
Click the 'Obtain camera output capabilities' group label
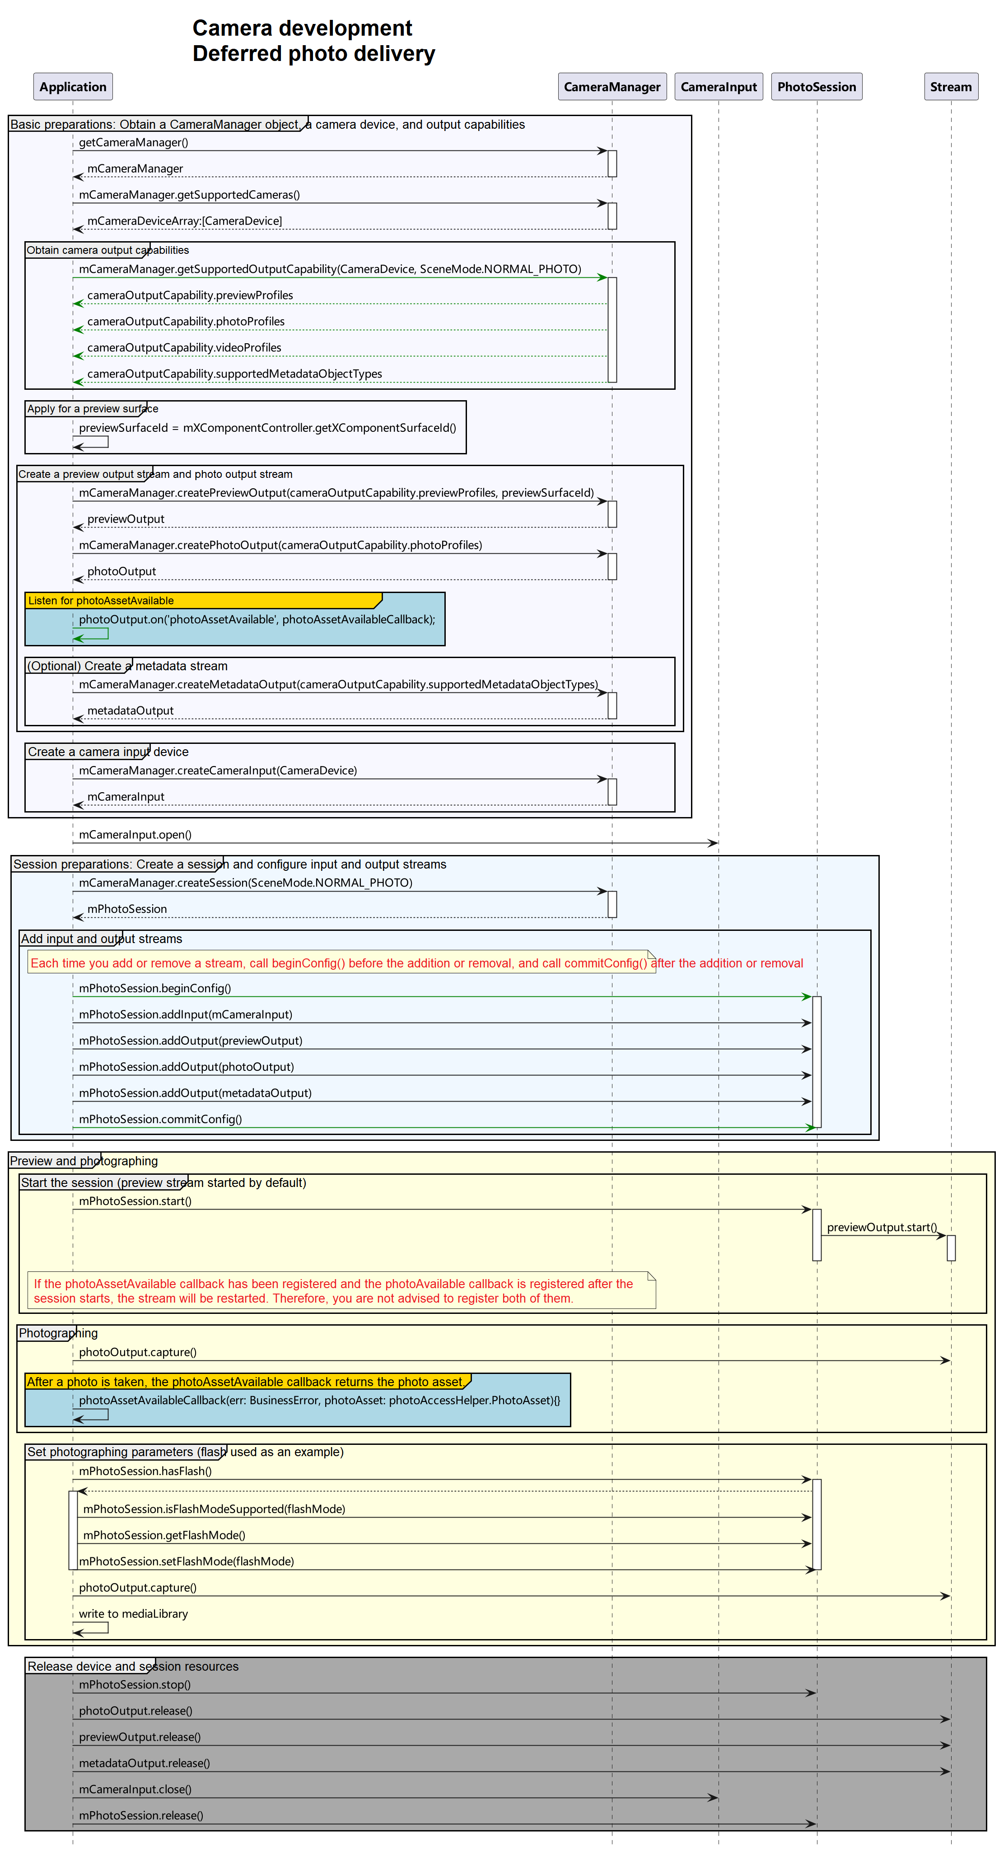click(108, 250)
